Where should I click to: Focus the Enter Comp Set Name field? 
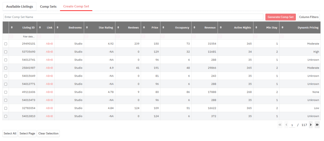point(133,17)
